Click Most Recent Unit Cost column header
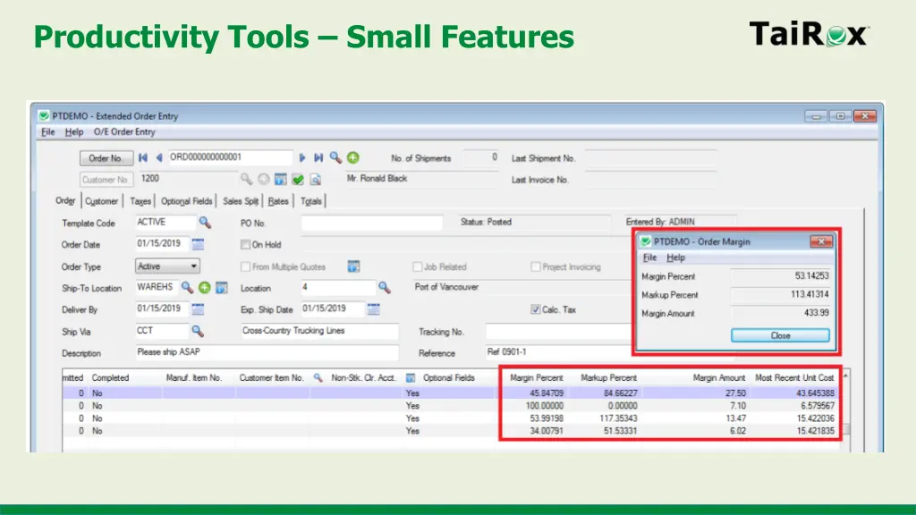 (x=794, y=378)
